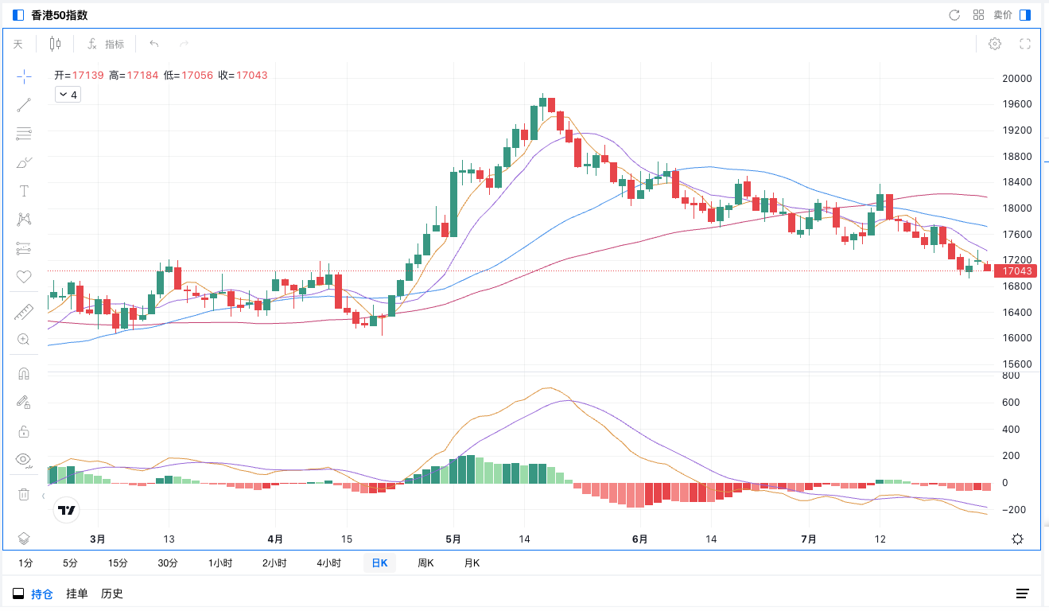The height and width of the screenshot is (611, 1049).
Task: Click the red 17043 price label
Action: [1017, 271]
